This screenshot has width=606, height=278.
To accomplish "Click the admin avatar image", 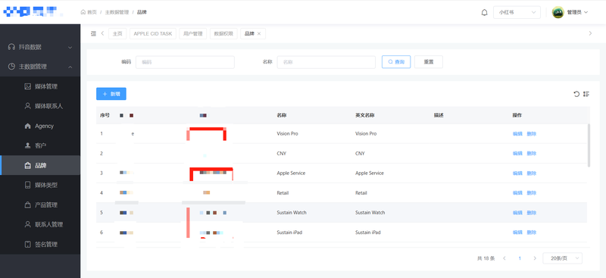I will point(558,12).
